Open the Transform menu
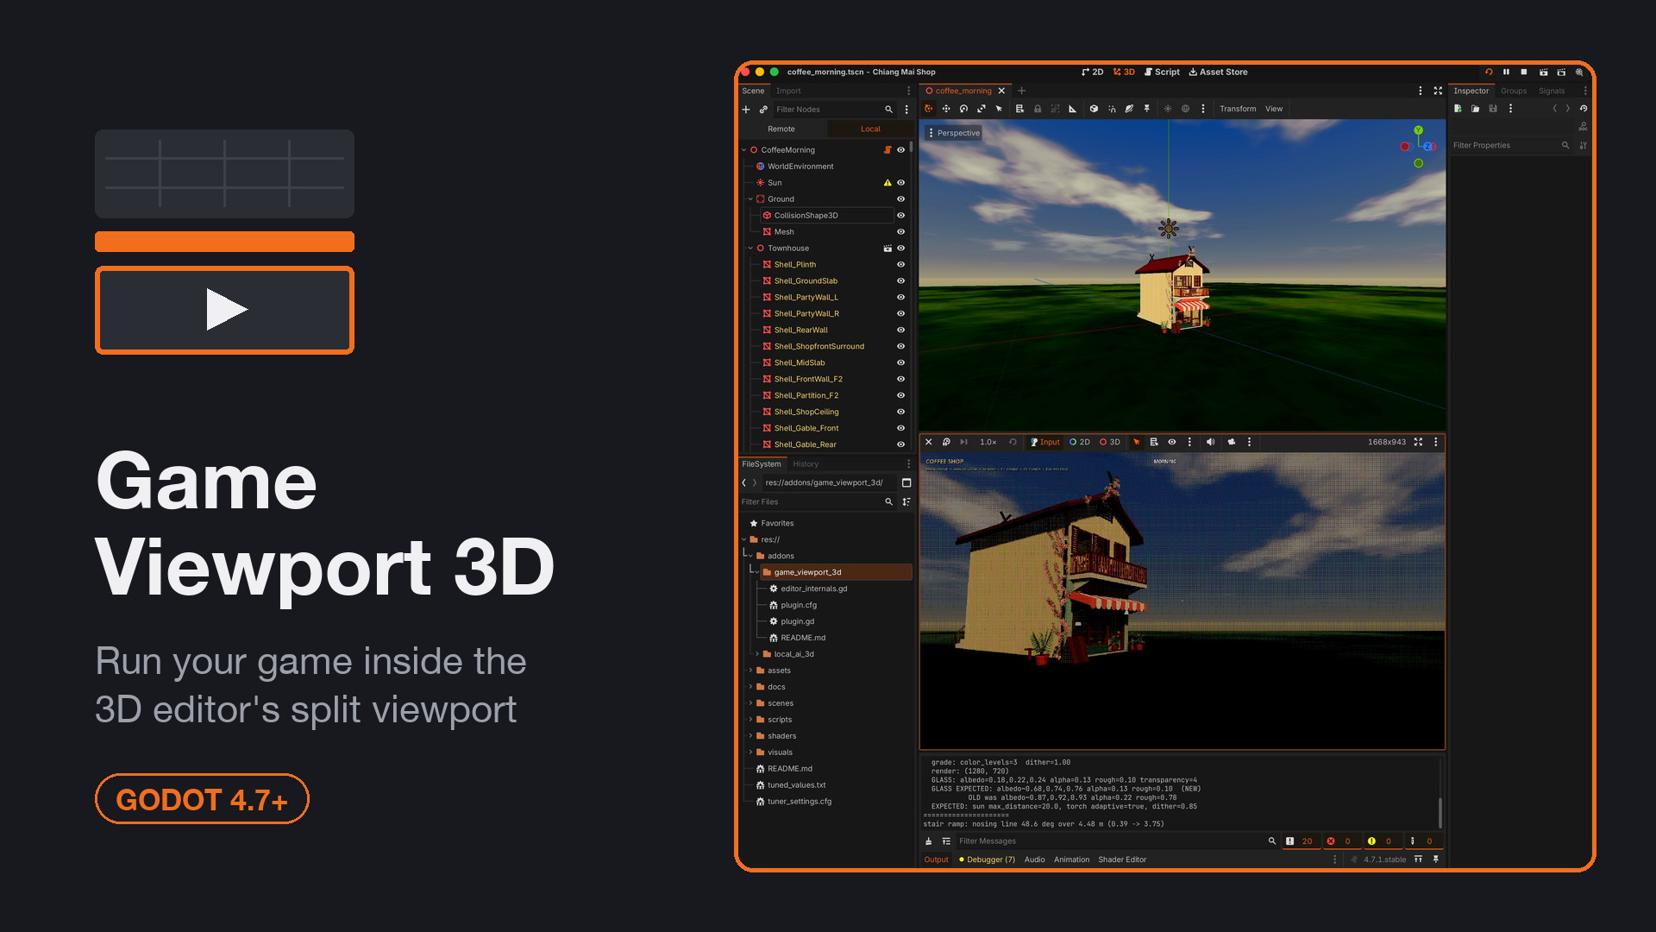The width and height of the screenshot is (1656, 932). point(1238,109)
